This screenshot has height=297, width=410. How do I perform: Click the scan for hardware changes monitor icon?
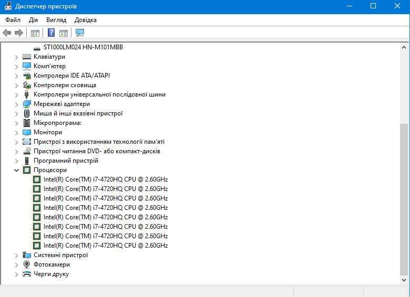tap(80, 33)
